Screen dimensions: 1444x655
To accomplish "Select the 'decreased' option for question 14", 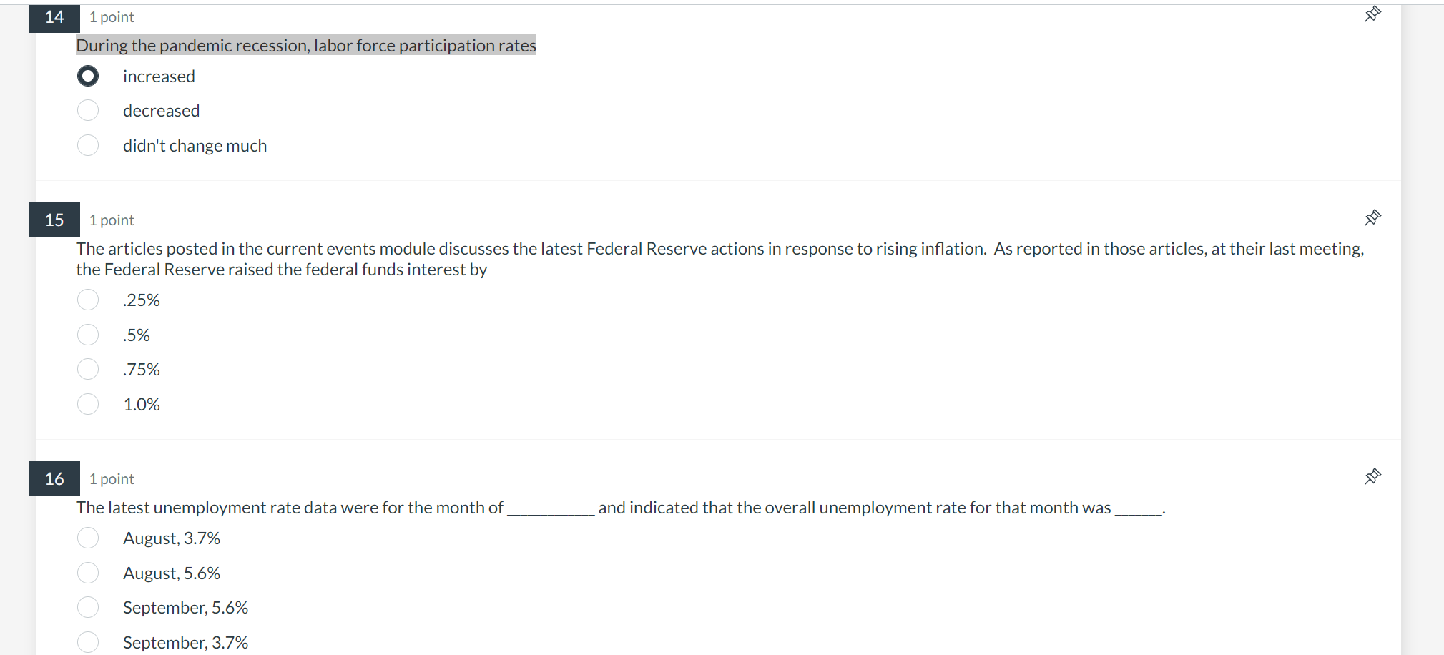I will click(87, 110).
